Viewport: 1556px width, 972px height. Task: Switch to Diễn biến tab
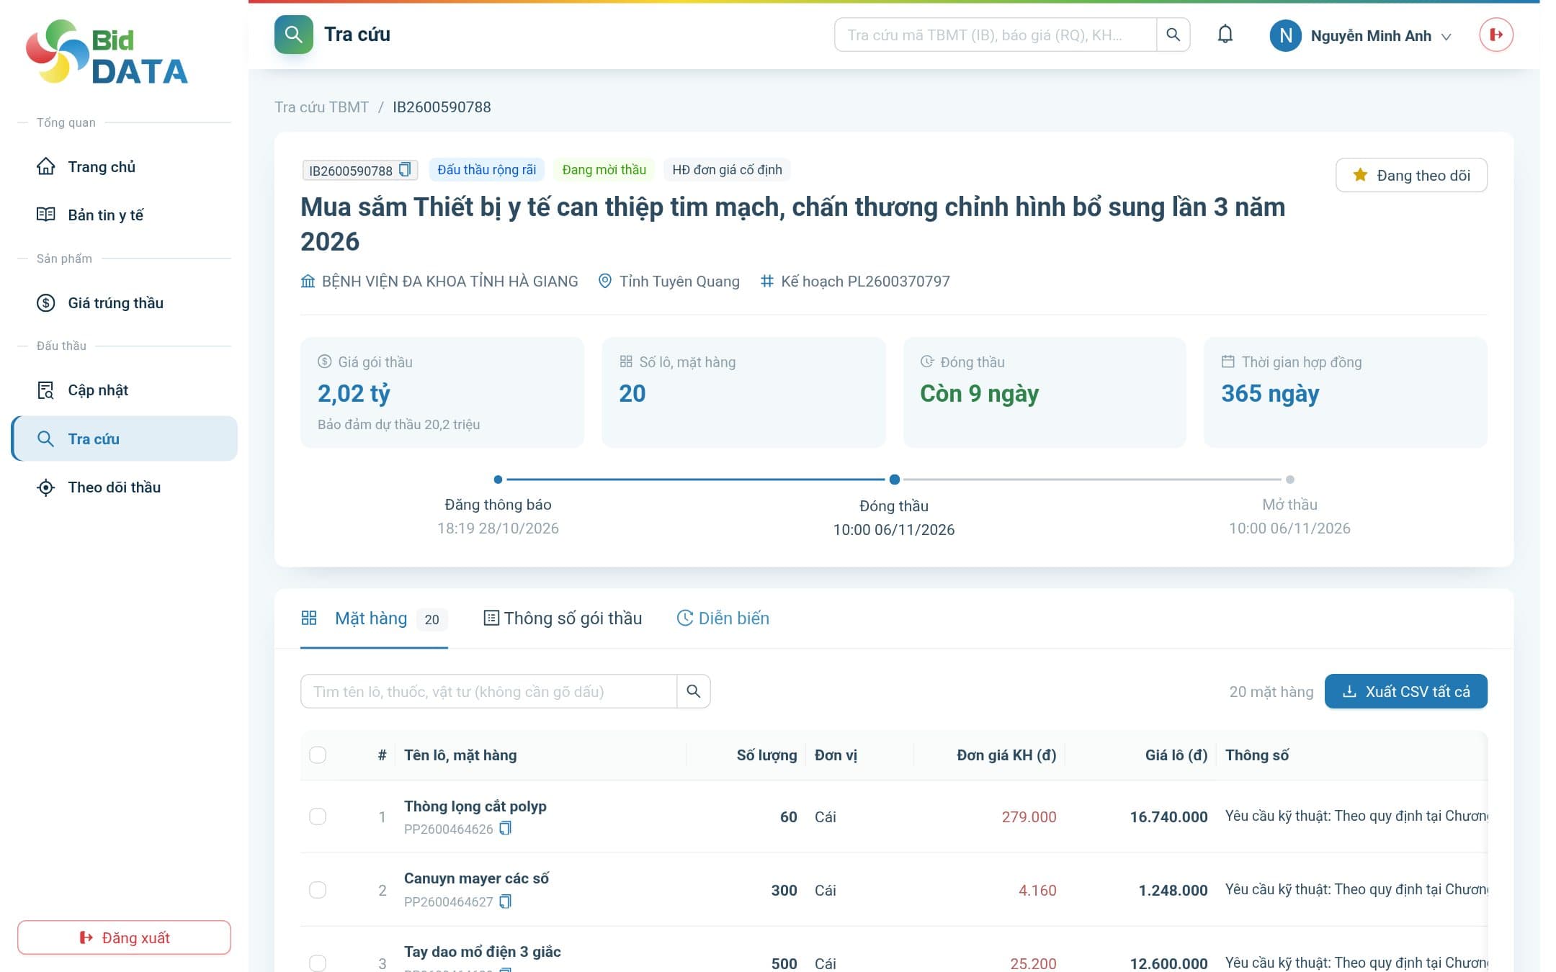click(723, 618)
